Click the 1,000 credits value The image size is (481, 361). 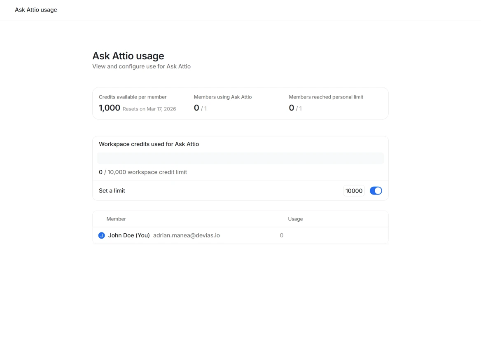tap(110, 108)
